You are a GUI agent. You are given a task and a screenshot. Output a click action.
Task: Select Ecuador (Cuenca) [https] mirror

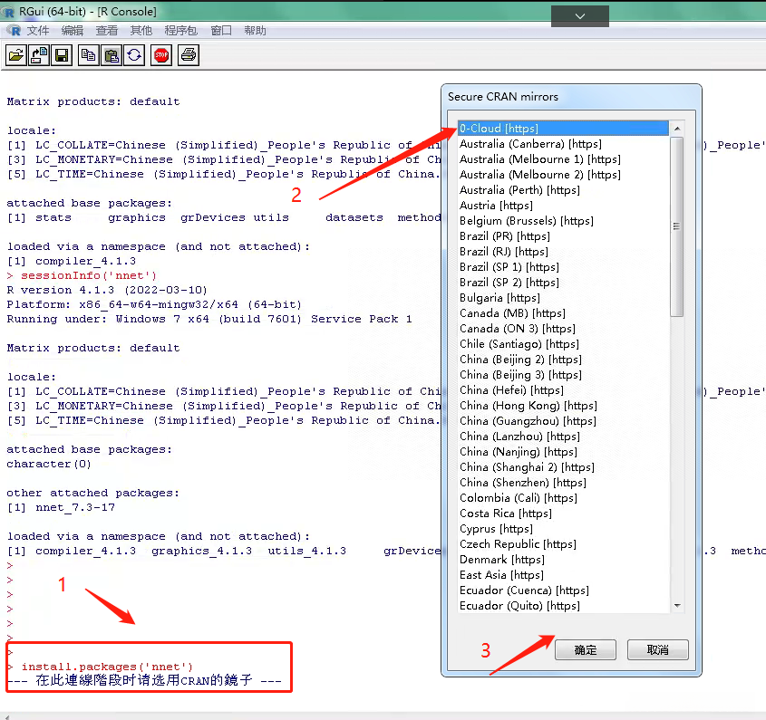pos(563,590)
